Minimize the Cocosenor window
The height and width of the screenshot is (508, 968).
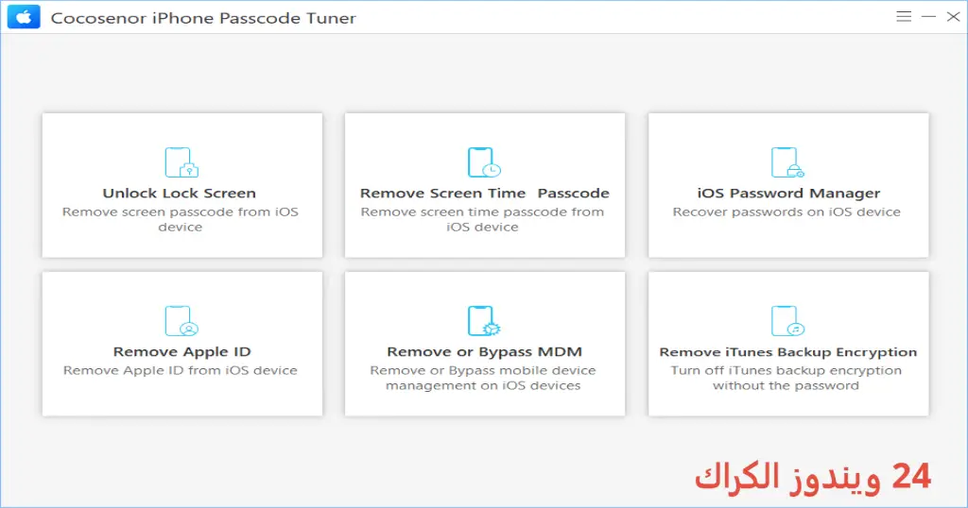point(928,17)
